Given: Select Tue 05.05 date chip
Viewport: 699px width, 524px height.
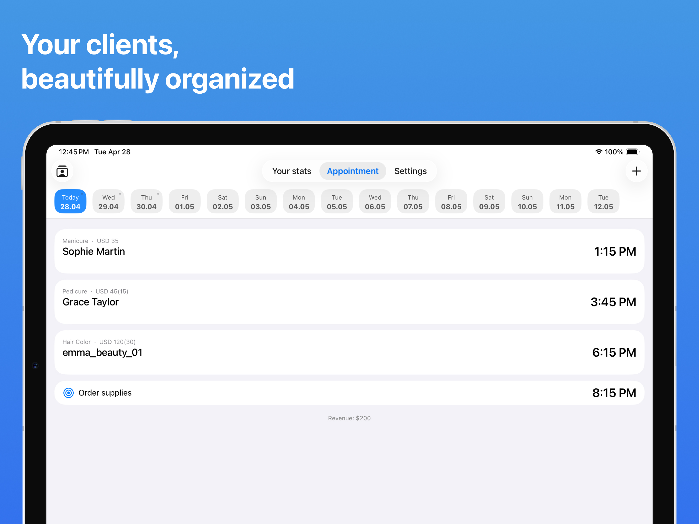Looking at the screenshot, I should click(x=337, y=202).
